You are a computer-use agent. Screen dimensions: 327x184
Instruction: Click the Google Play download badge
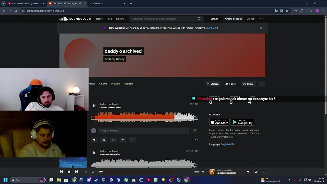pyautogui.click(x=242, y=122)
